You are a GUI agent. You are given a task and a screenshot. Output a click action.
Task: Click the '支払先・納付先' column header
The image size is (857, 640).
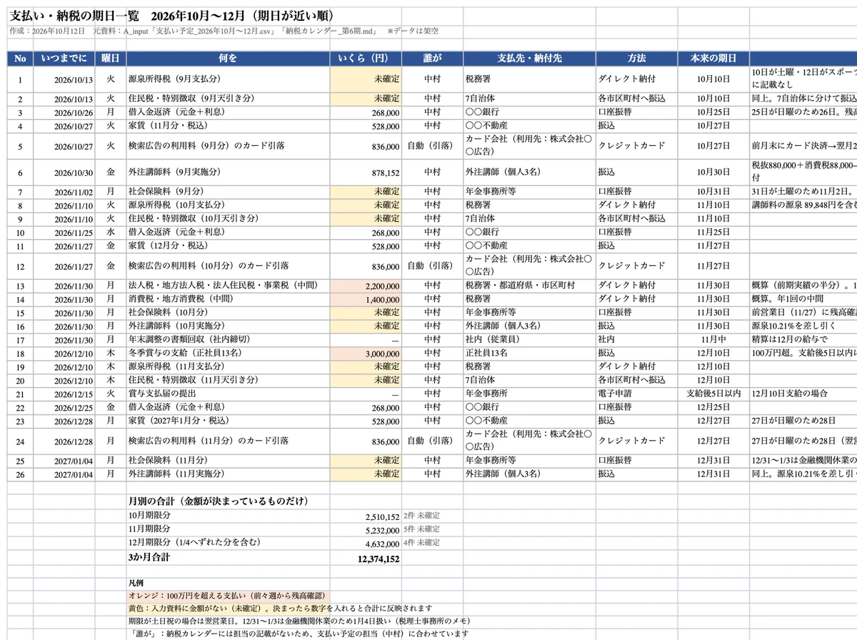529,59
